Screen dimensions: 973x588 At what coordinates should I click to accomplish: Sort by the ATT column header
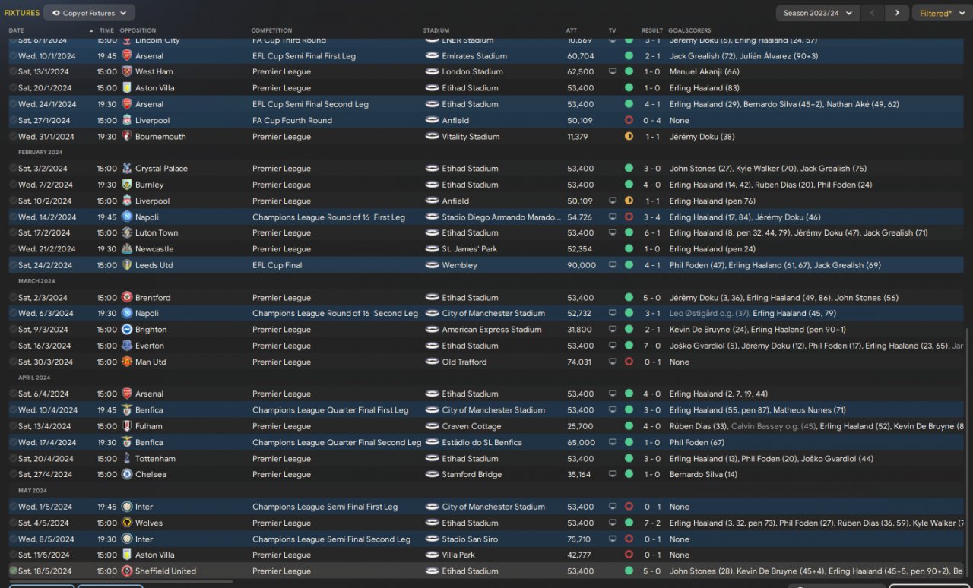(572, 30)
